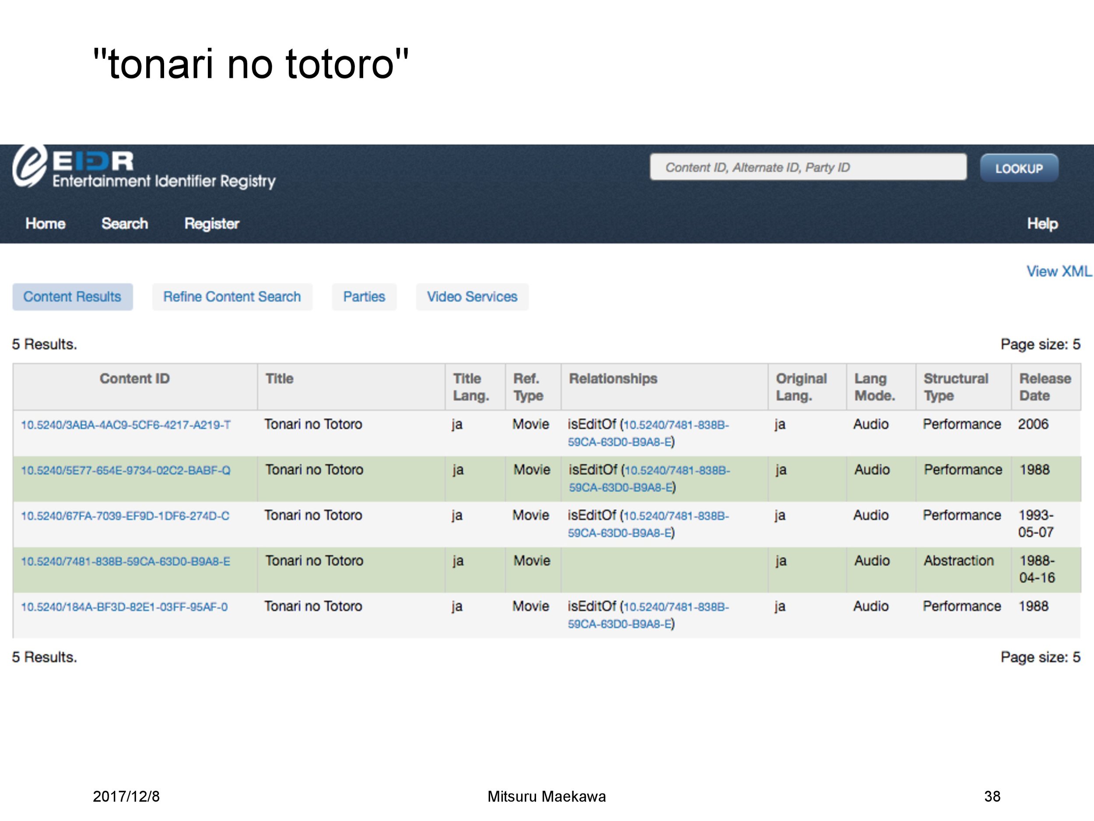Switch to the Parties tab

coord(364,297)
